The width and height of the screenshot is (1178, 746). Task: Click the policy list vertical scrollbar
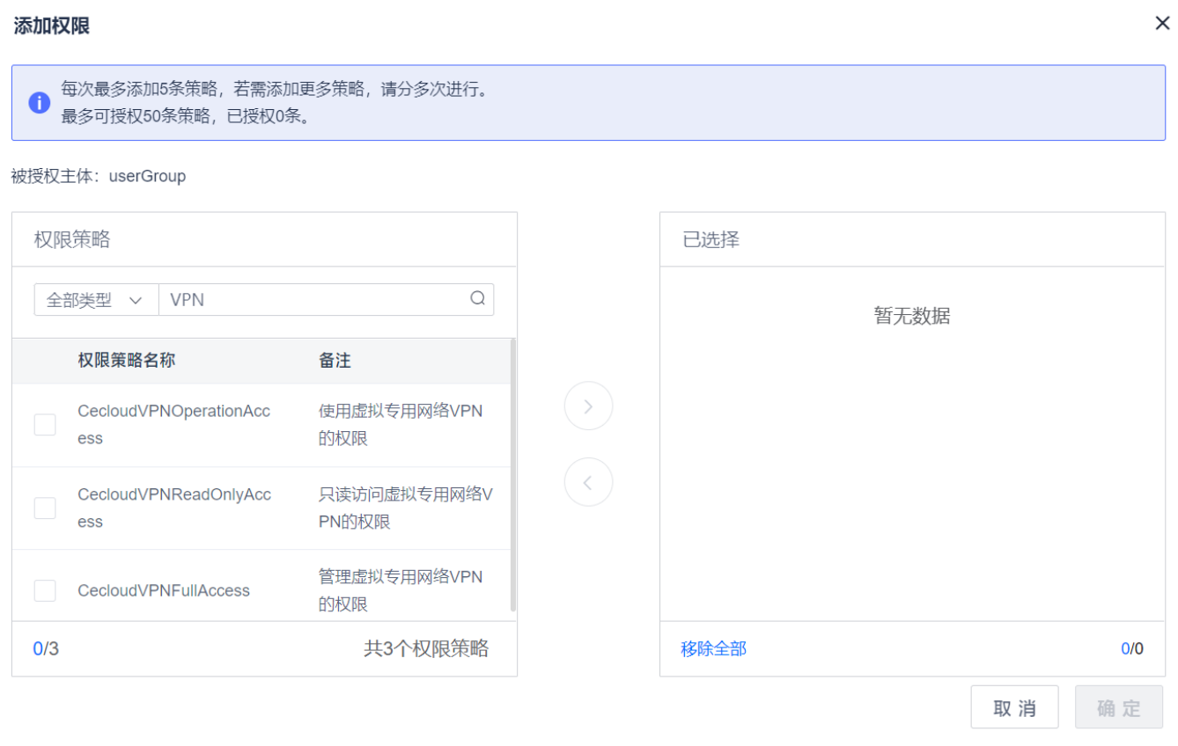coord(513,475)
